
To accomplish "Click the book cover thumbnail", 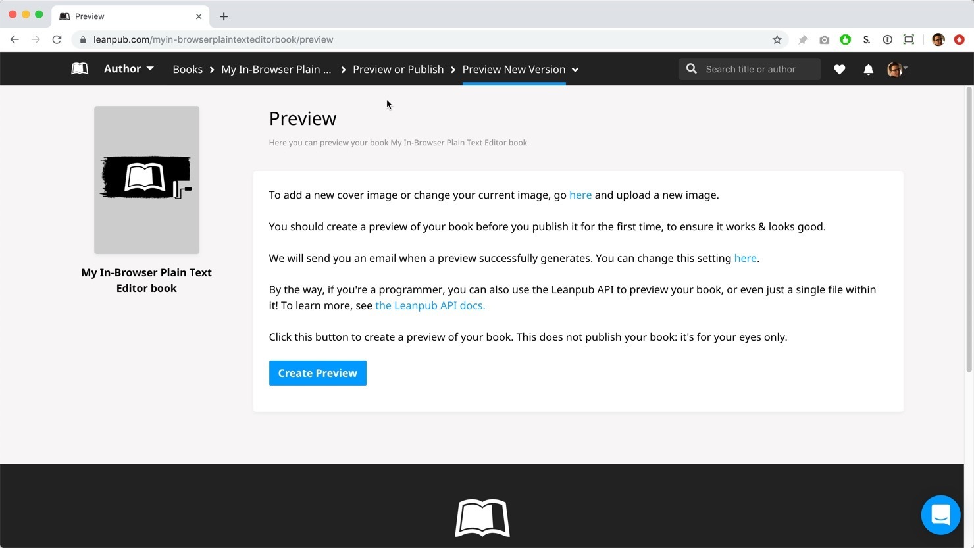I will pyautogui.click(x=147, y=180).
